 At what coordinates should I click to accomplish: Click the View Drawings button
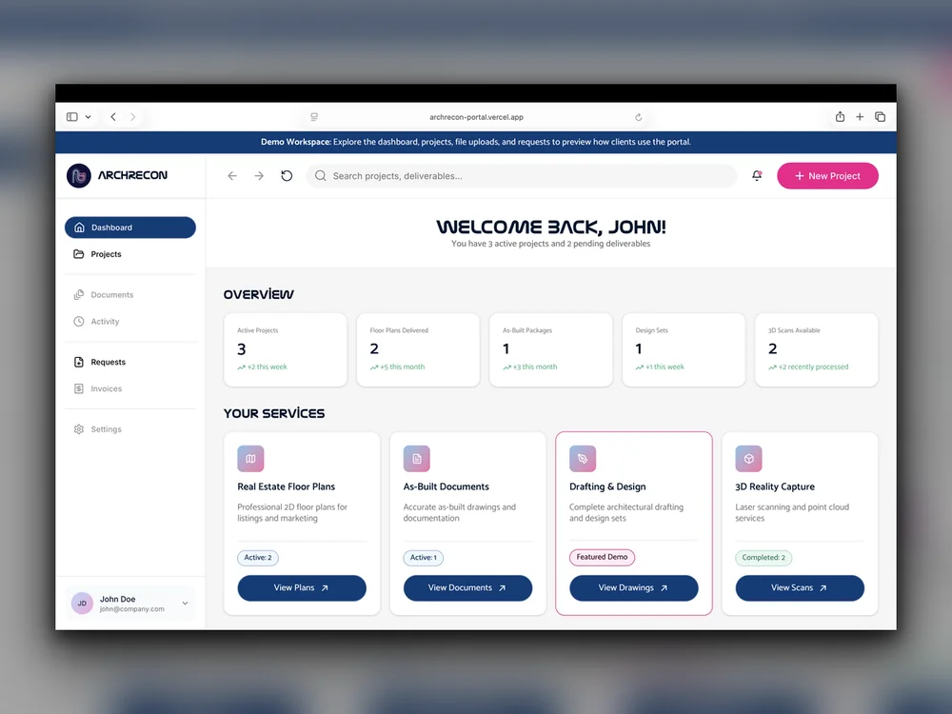click(634, 587)
